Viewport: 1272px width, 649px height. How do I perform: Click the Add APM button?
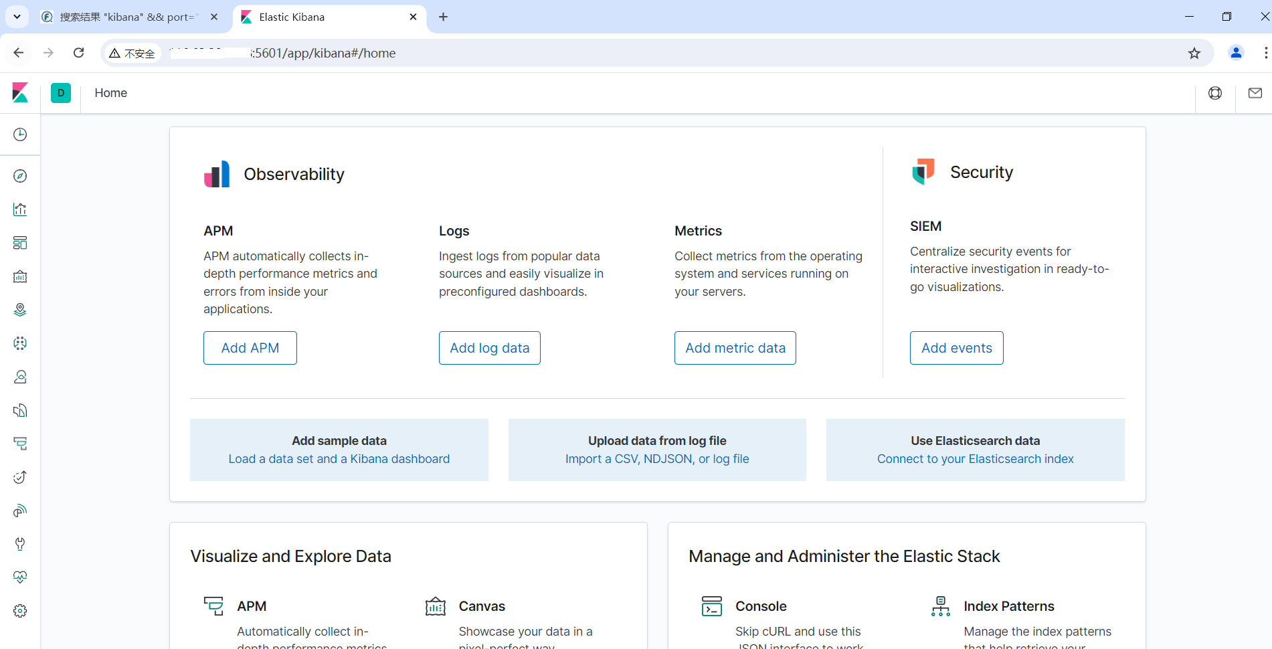point(250,348)
